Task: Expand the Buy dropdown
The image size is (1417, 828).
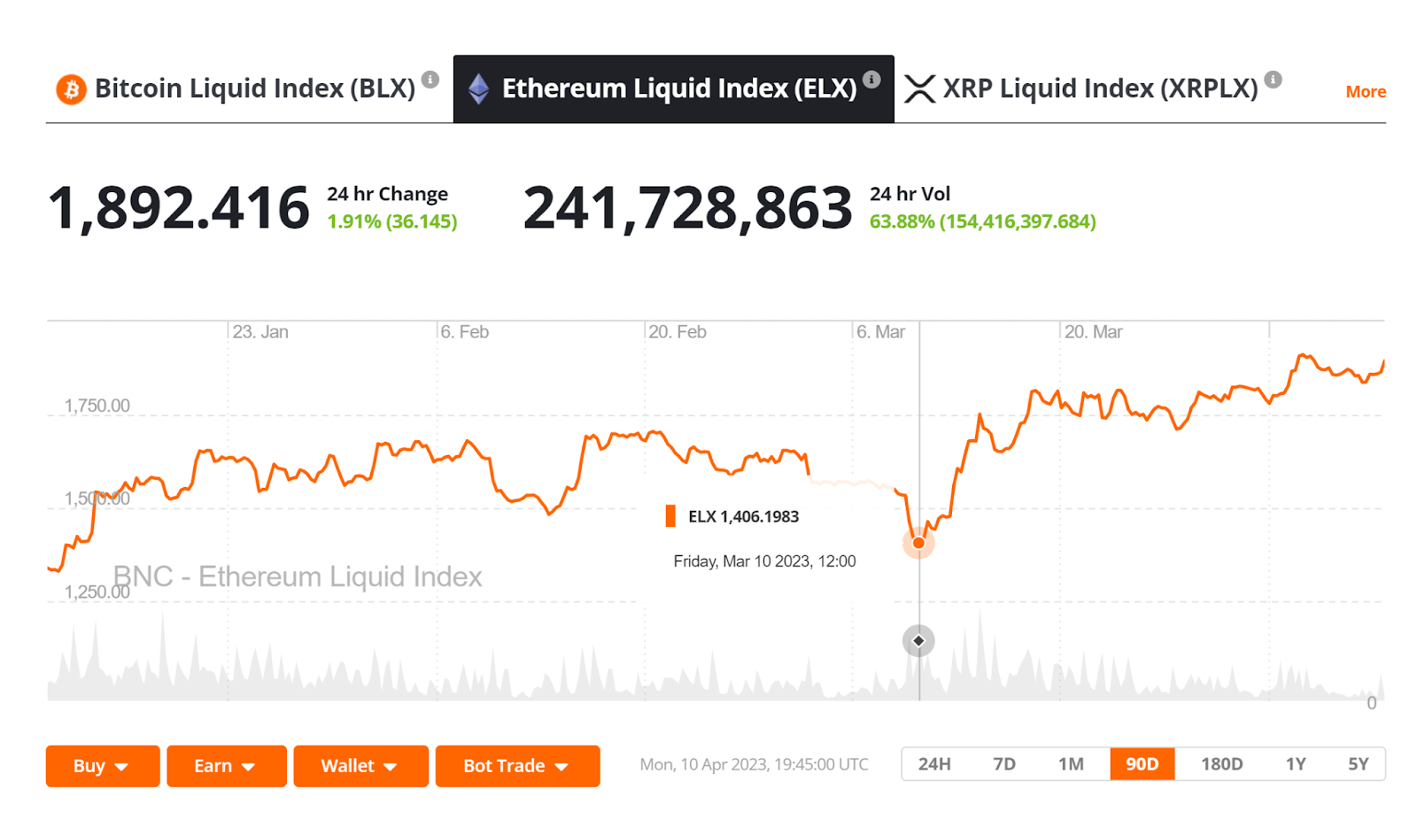Action: [102, 766]
